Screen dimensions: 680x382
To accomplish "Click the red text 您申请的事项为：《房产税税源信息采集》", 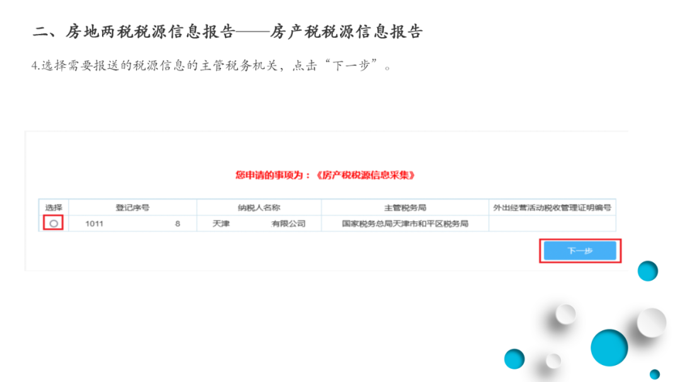I will coord(326,175).
